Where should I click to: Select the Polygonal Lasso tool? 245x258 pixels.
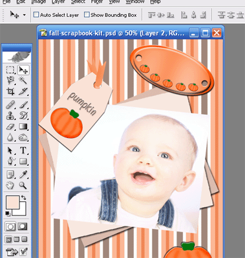10,81
